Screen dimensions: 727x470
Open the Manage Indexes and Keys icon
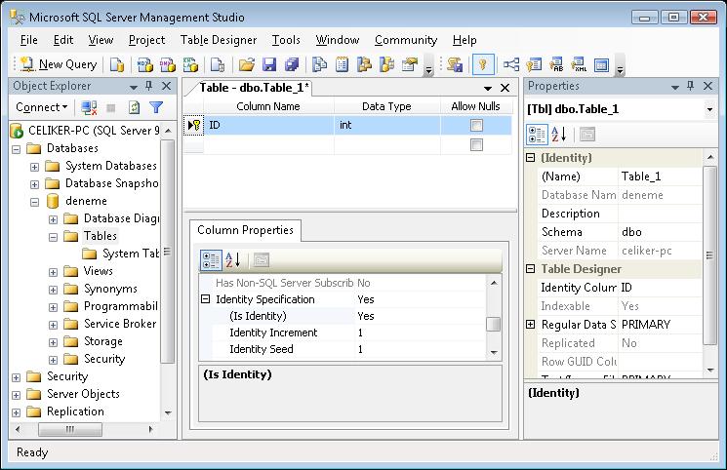534,64
